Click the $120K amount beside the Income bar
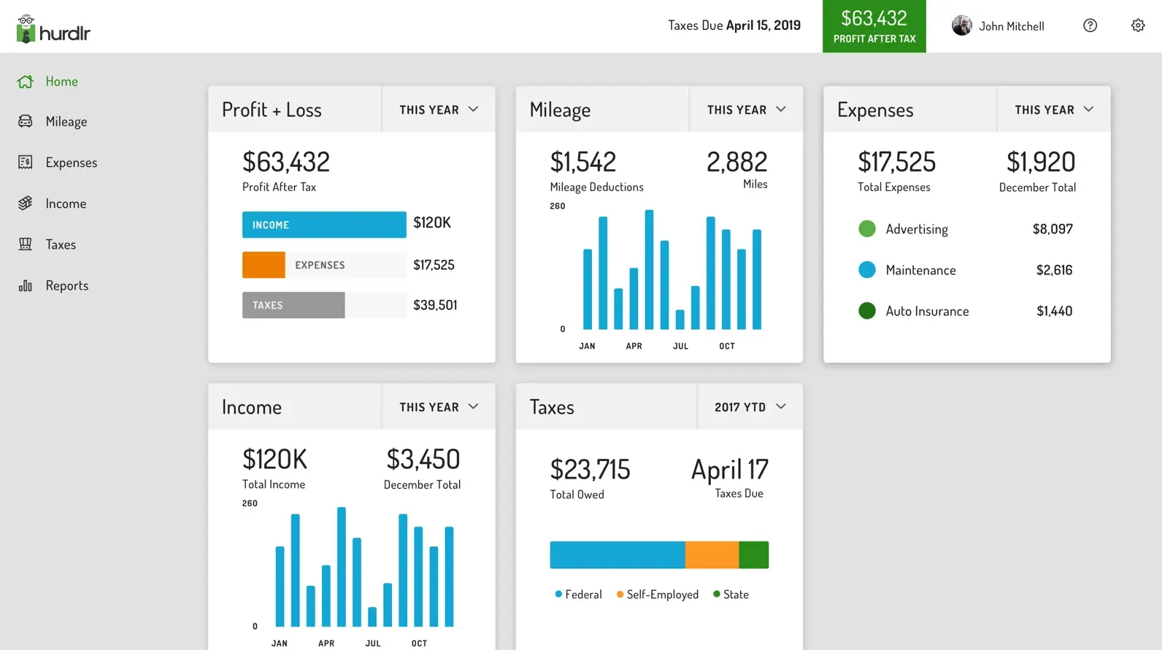The image size is (1162, 650). coord(432,223)
